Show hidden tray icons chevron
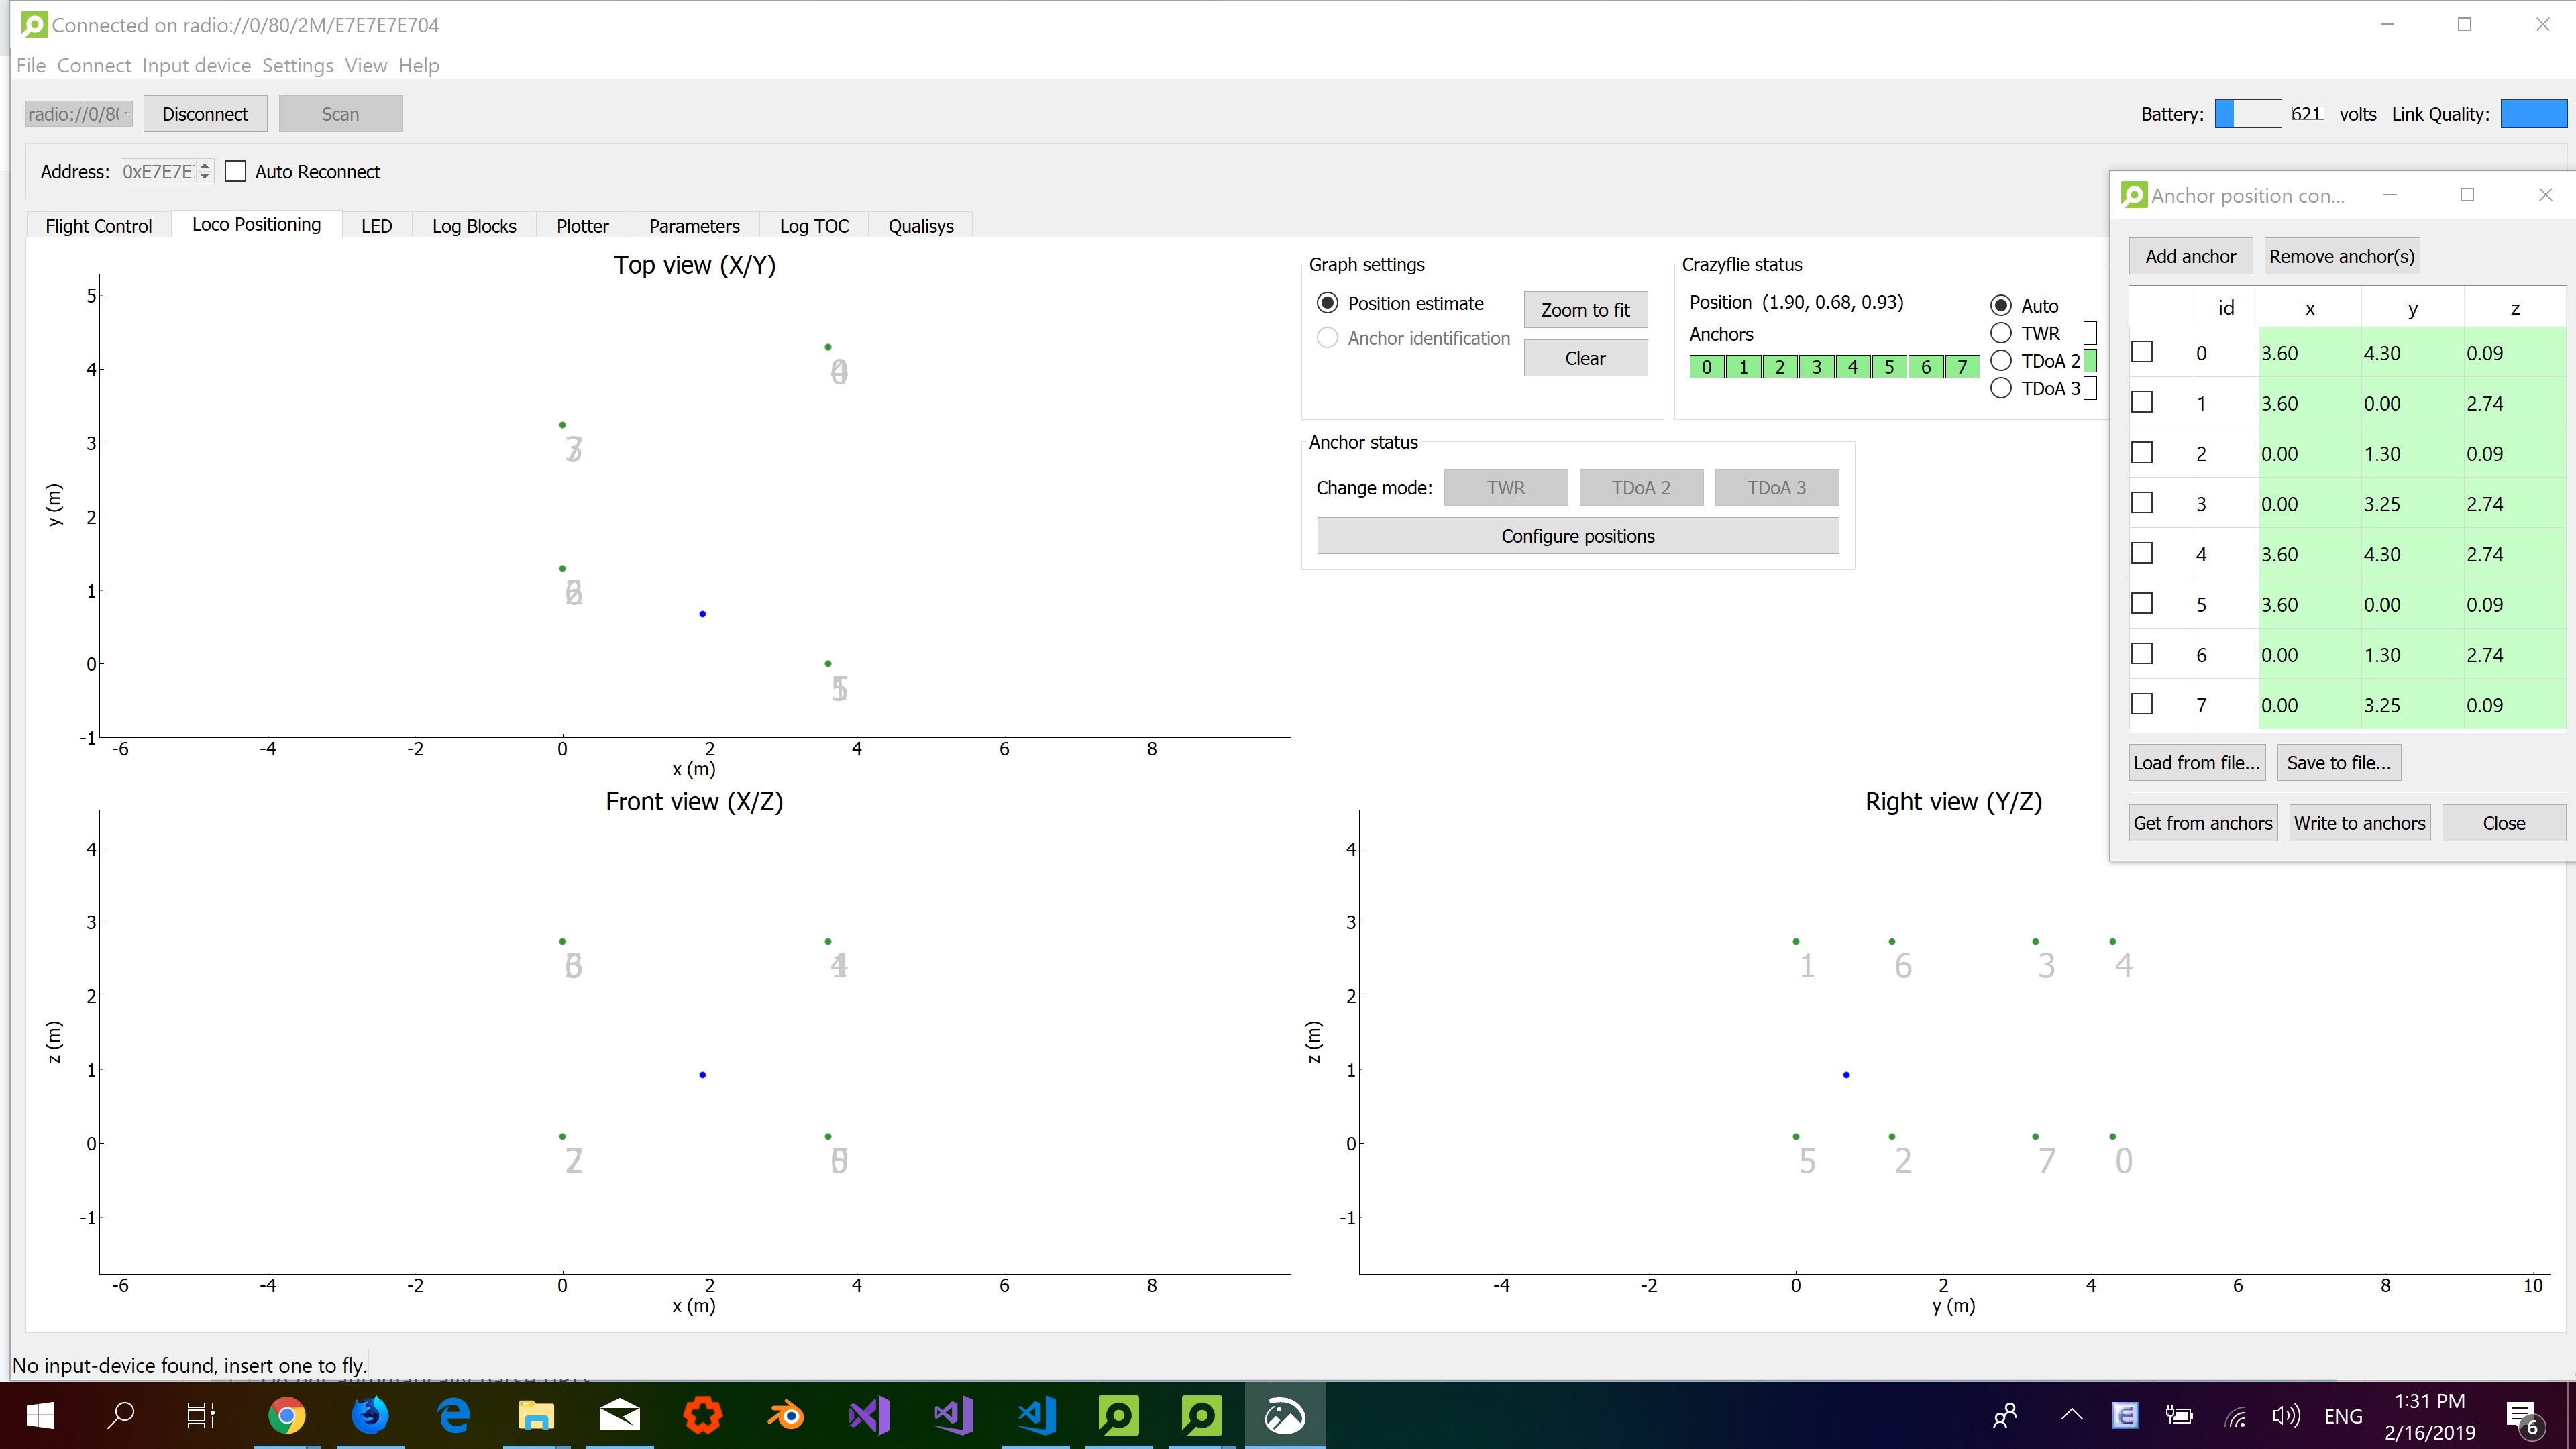Screen dimensions: 2576x1449 tap(2072, 1416)
